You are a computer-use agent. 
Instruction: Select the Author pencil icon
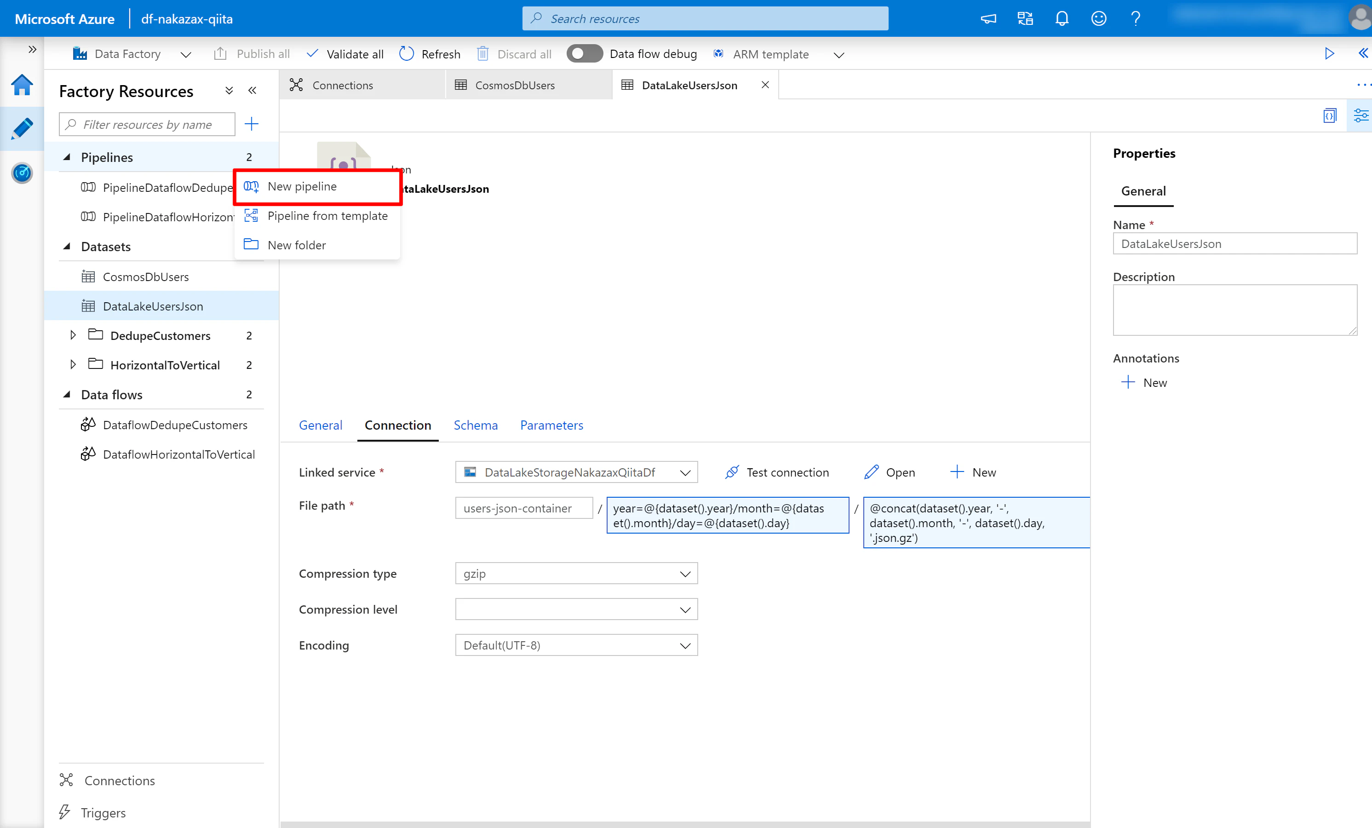22,129
